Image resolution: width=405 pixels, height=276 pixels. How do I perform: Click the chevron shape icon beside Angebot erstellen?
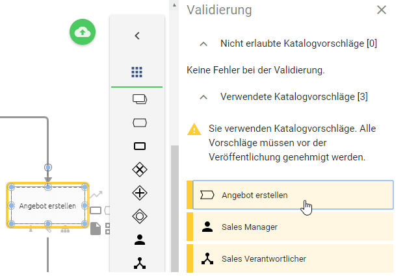point(207,195)
